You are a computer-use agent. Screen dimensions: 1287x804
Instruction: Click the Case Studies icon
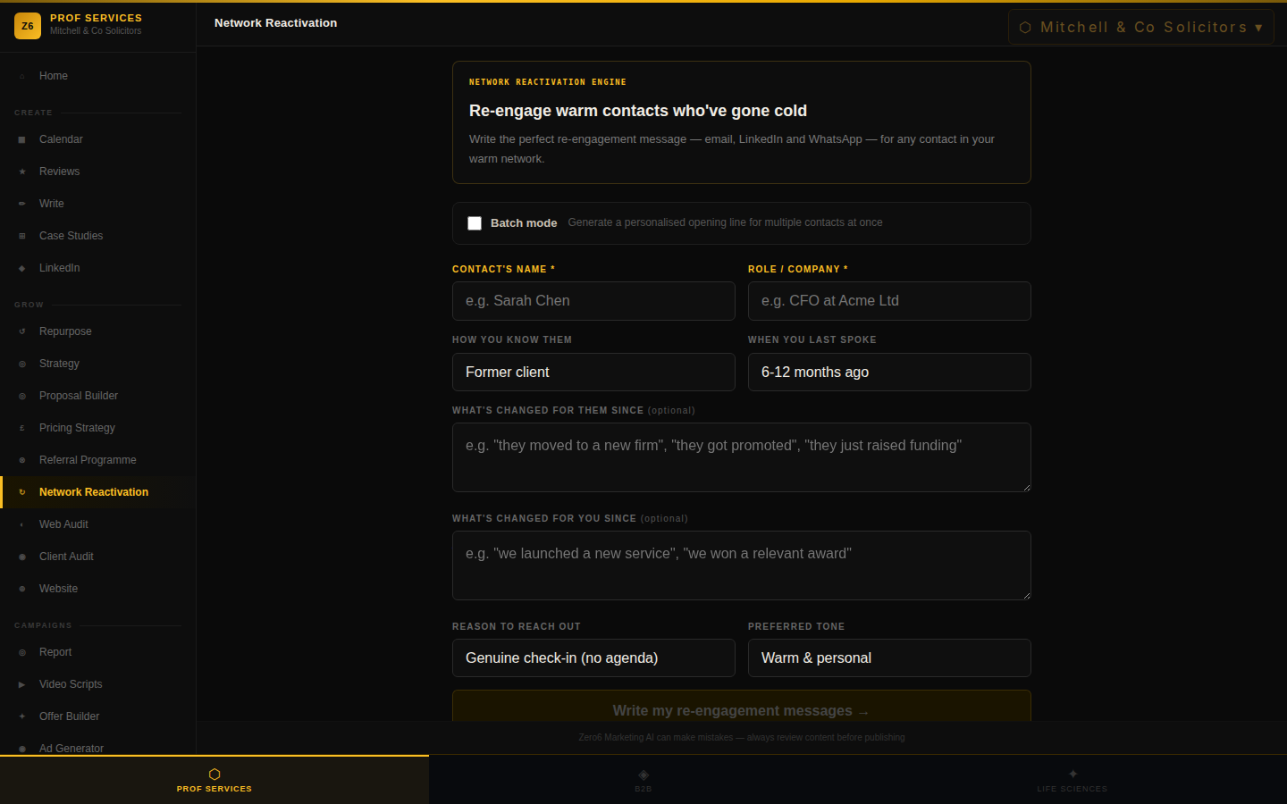(x=21, y=237)
